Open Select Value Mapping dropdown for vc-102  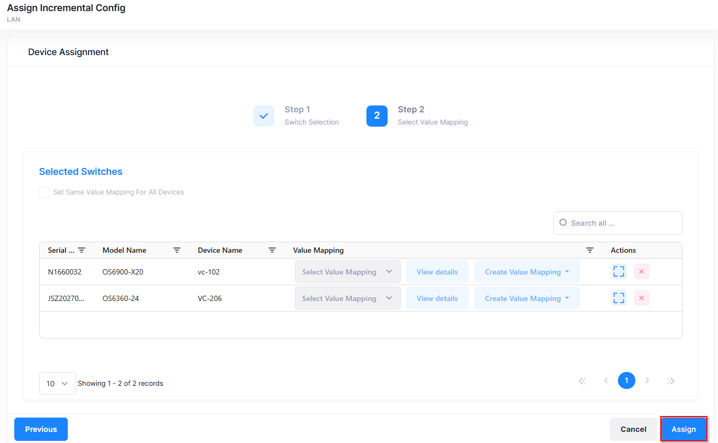click(347, 272)
